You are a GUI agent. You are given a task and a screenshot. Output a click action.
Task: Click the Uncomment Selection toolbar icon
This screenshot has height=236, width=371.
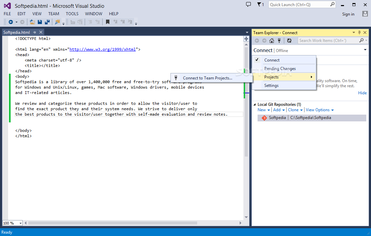98,22
